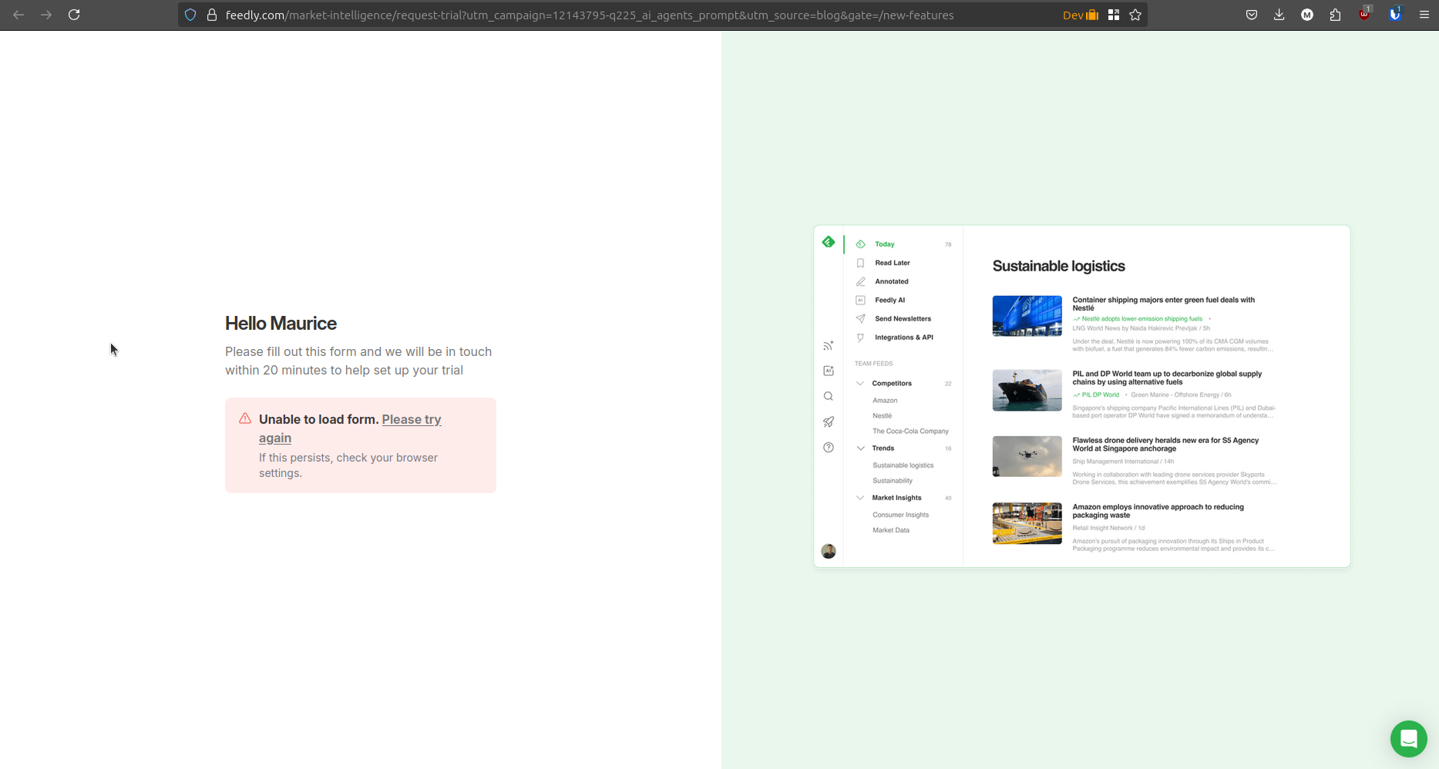Select Today in the preview sidebar
1439x769 pixels.
(884, 244)
